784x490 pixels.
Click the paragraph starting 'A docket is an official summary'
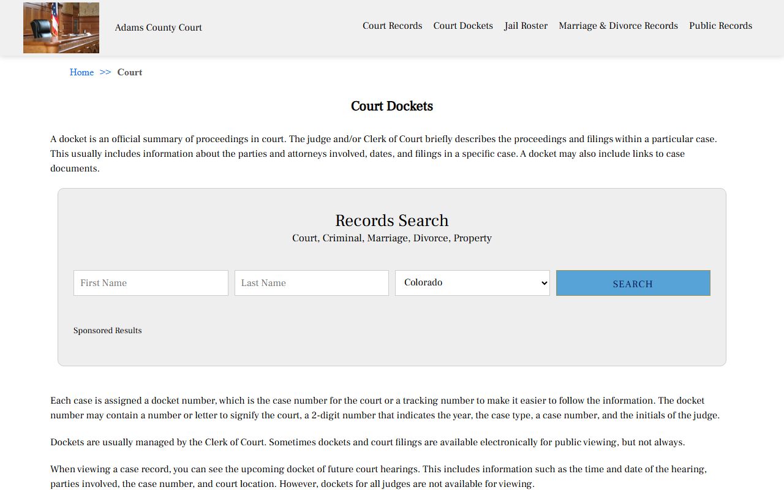pos(383,154)
